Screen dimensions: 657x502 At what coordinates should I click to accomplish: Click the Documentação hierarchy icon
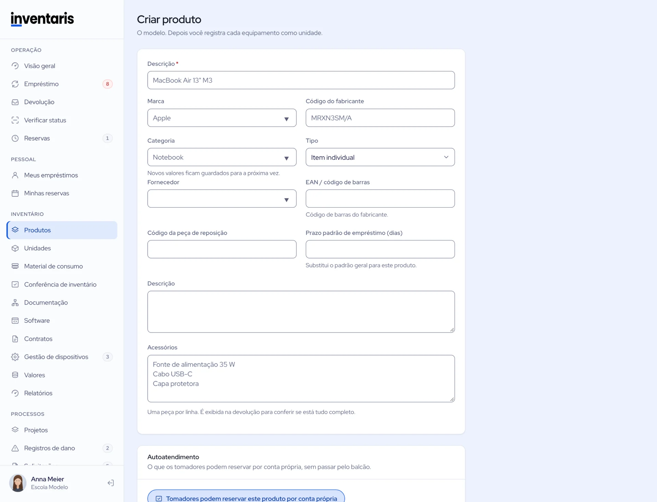[x=15, y=303]
